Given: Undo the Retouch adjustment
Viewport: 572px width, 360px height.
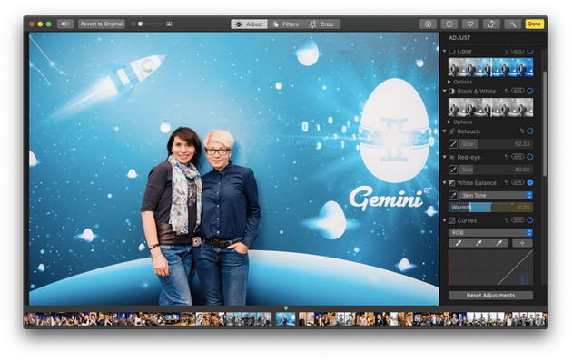Looking at the screenshot, I should point(522,131).
